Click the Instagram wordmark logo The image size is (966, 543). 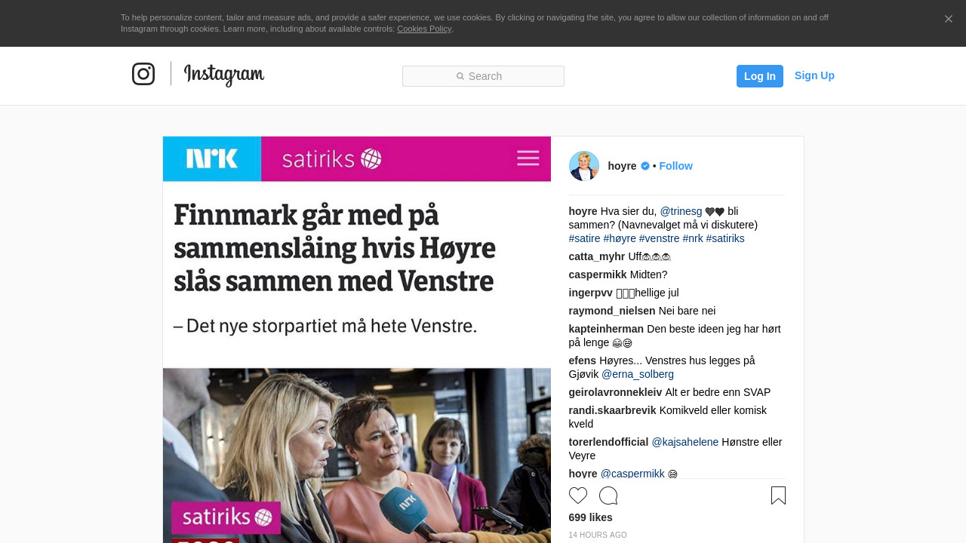point(224,75)
